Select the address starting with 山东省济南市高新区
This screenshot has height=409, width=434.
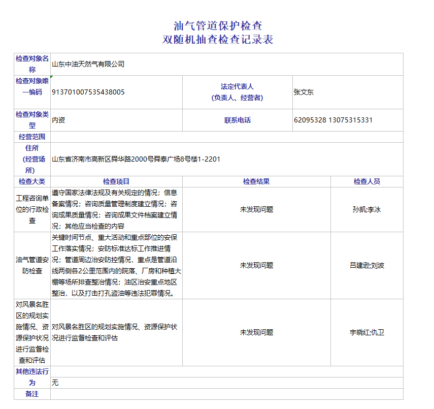pos(136,159)
